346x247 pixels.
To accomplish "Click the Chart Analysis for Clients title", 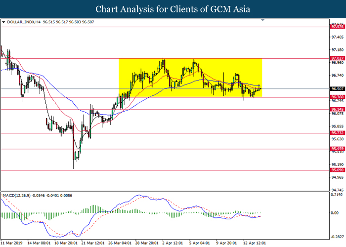I will [173, 9].
